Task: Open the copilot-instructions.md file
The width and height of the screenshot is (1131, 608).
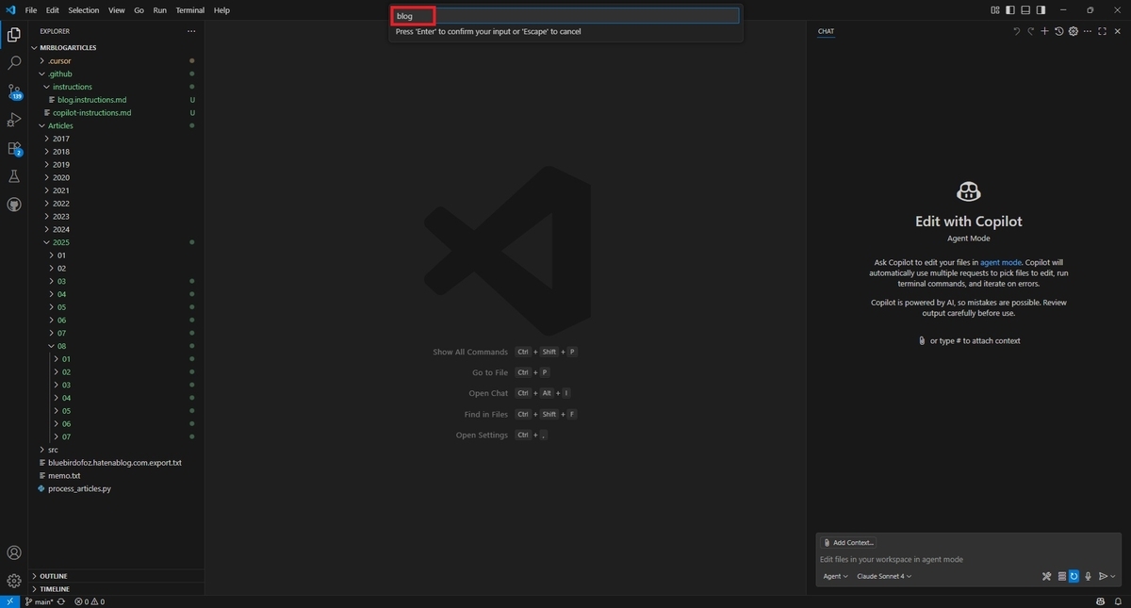Action: (91, 113)
